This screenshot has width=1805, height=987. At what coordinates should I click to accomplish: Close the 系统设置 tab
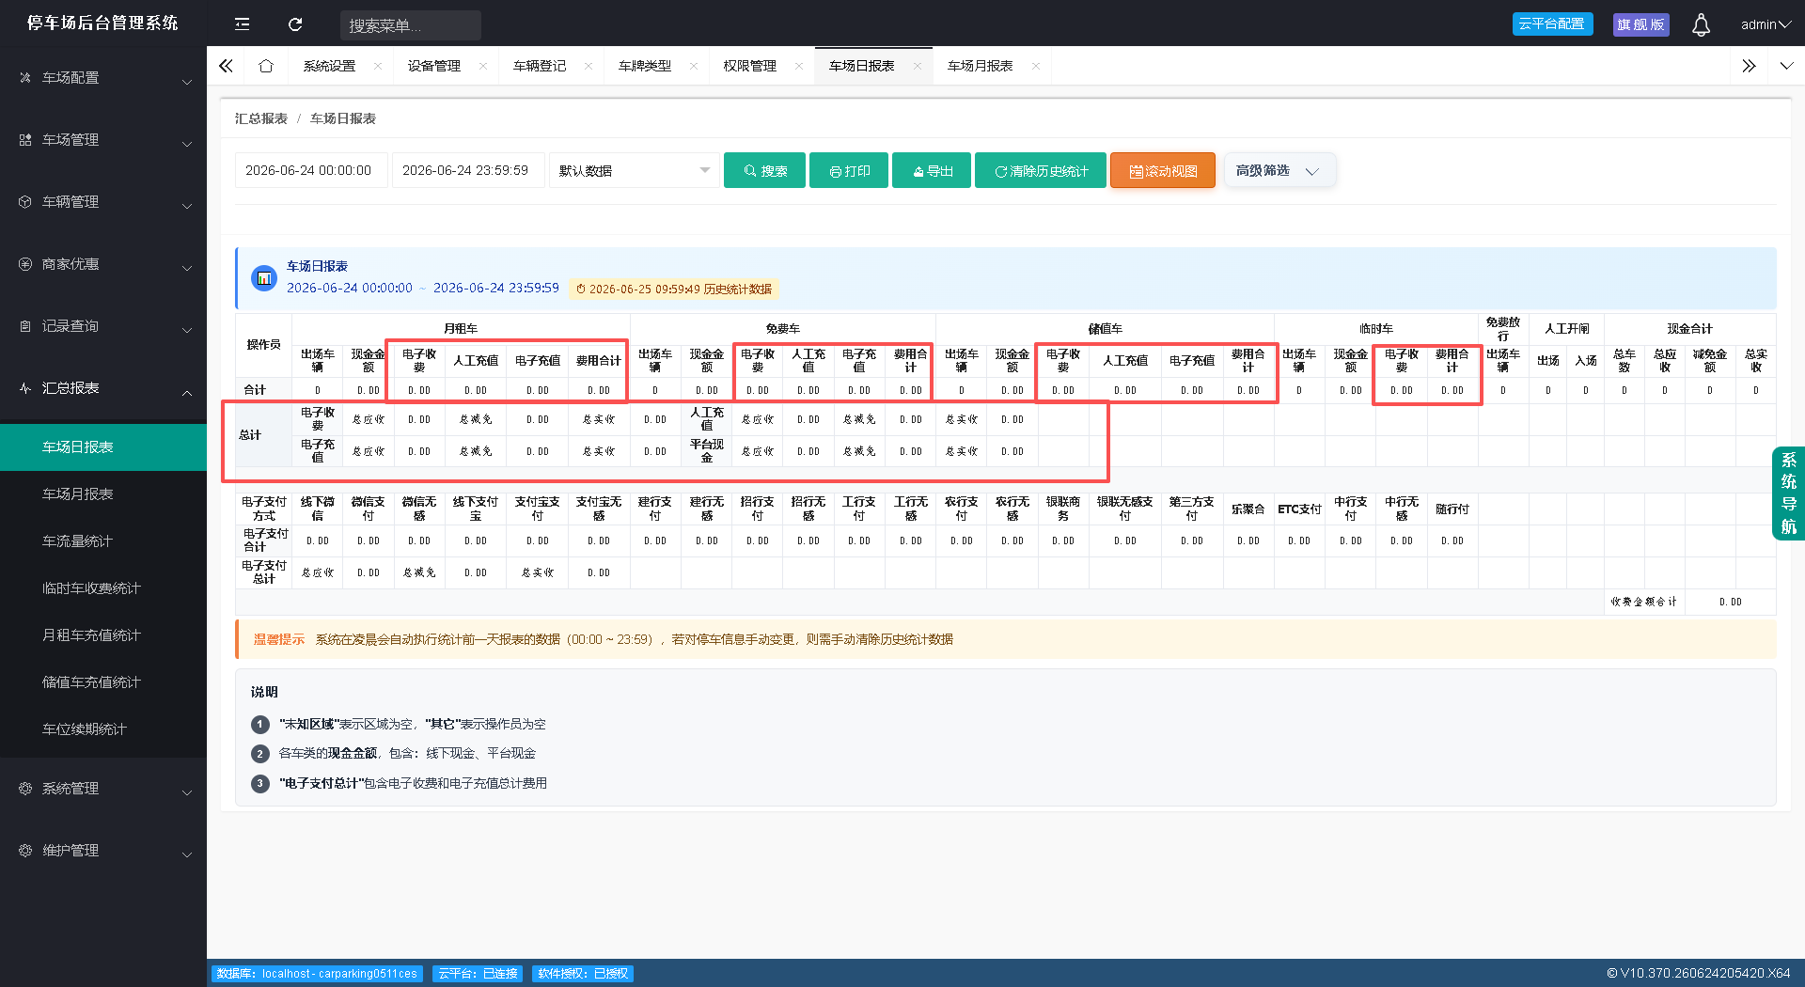378,66
